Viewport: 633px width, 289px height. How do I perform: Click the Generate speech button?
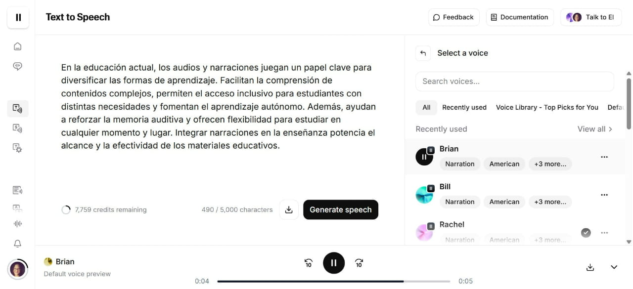(x=340, y=209)
